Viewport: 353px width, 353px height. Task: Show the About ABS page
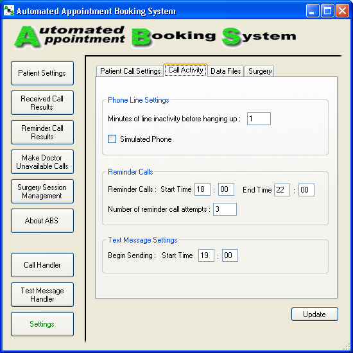(x=42, y=221)
